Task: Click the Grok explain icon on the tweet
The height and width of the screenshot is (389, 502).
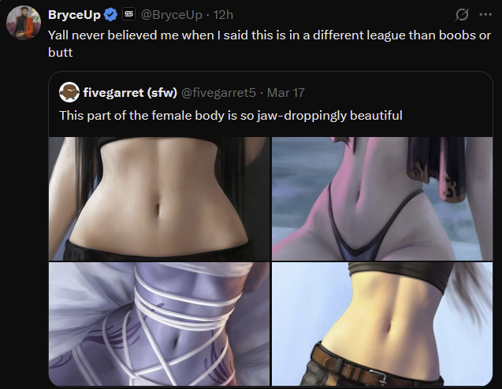Action: pyautogui.click(x=462, y=15)
